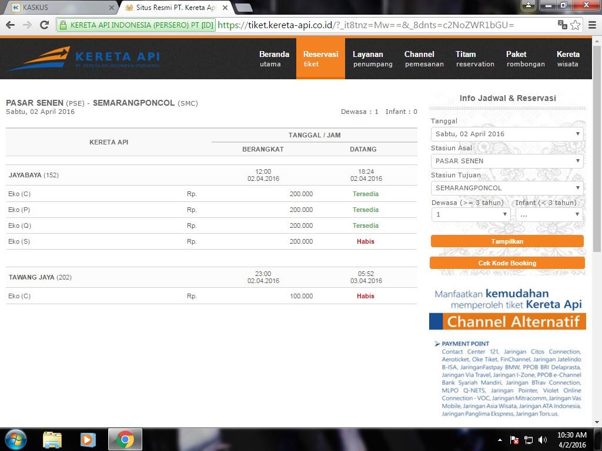Click the network tray icon
Viewport: 602px width, 451px height.
pos(529,440)
